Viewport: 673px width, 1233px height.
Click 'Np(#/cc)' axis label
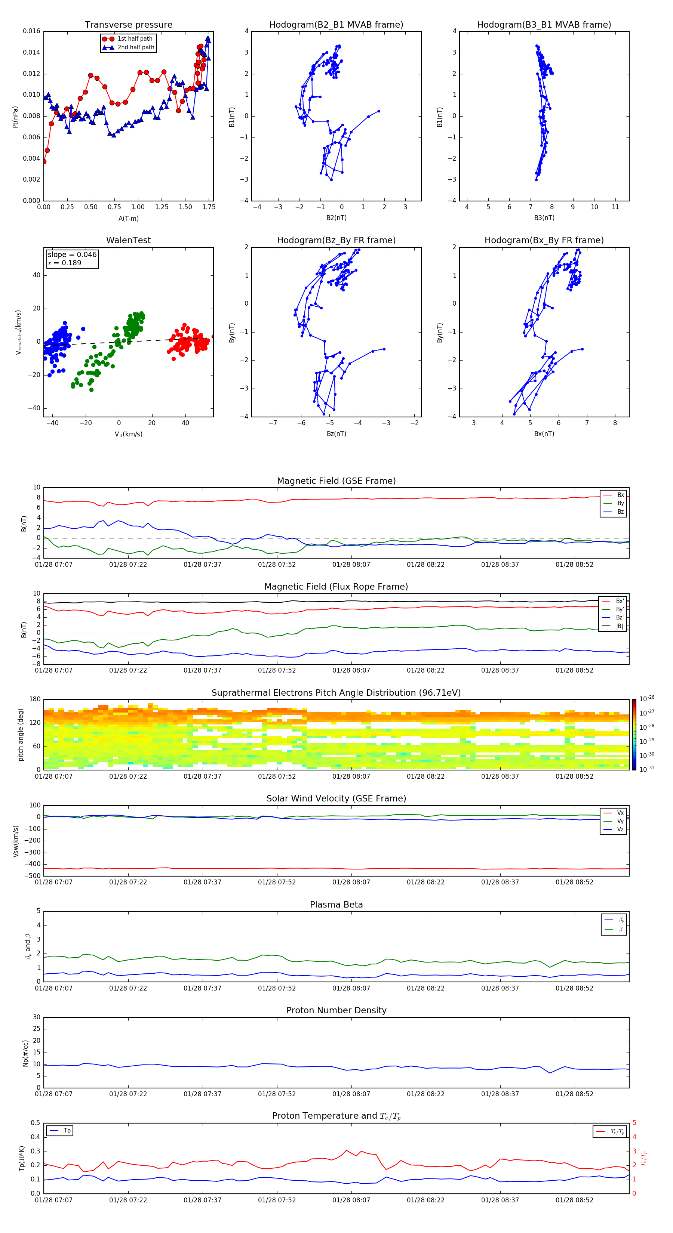click(x=25, y=1053)
